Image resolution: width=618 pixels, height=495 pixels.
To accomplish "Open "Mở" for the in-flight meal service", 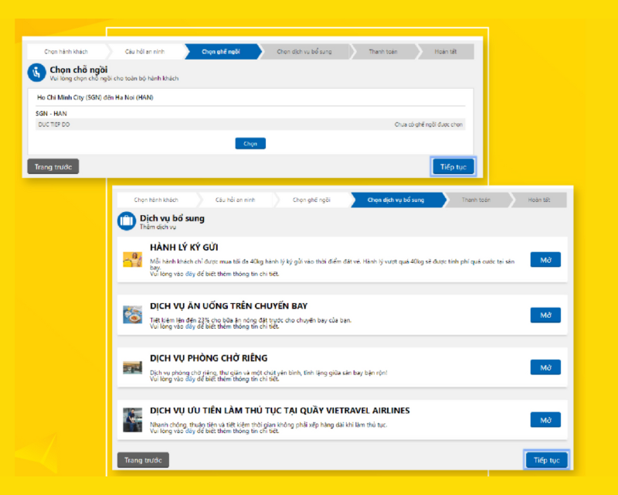I will (545, 315).
